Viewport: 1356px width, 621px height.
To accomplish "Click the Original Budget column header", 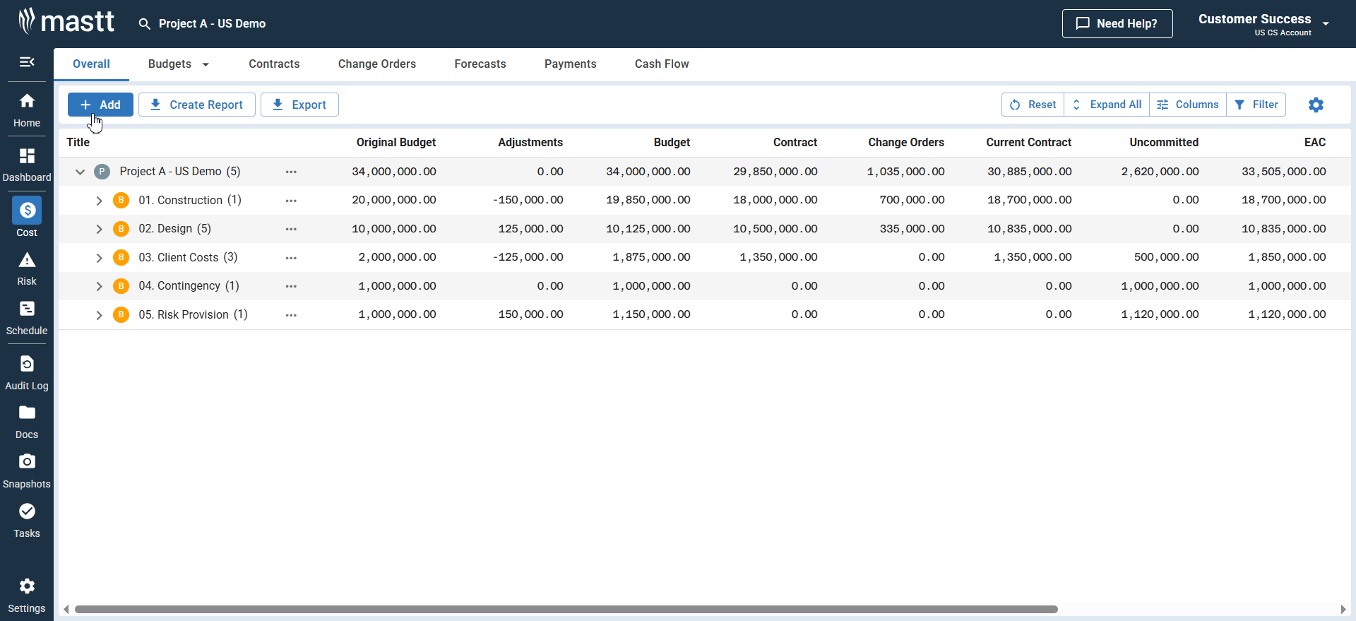I will coord(396,143).
